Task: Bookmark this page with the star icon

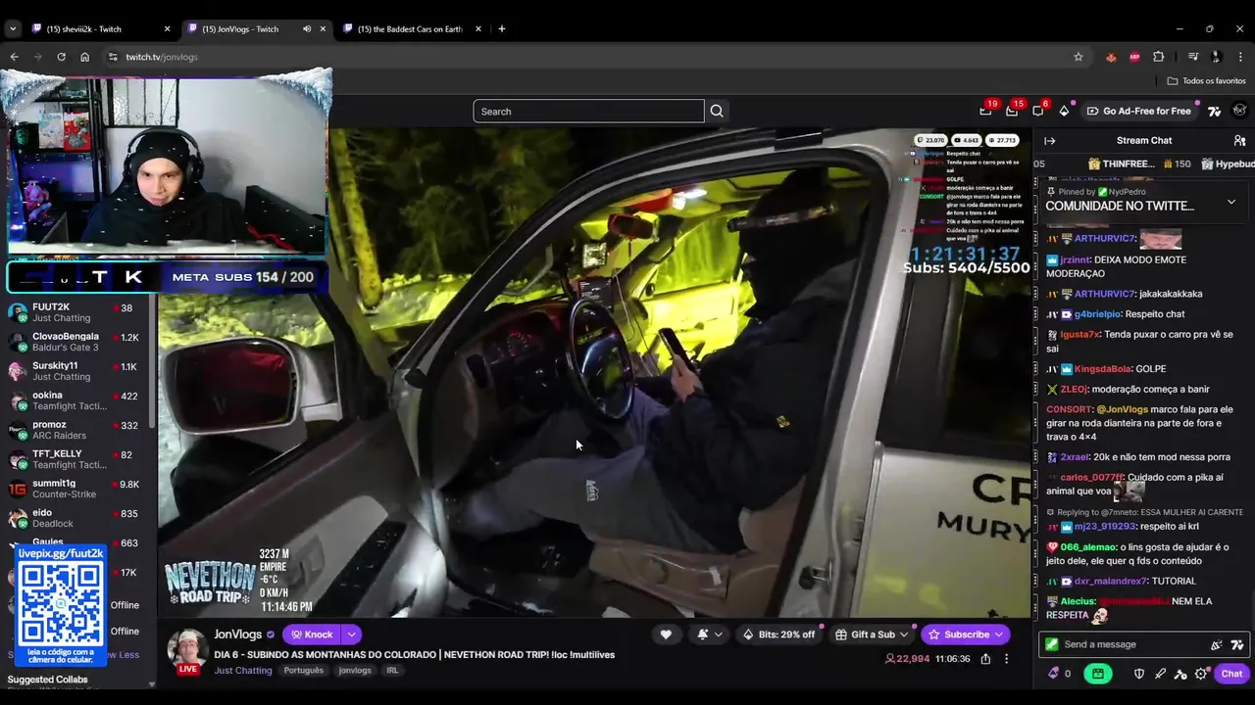Action: [1079, 57]
